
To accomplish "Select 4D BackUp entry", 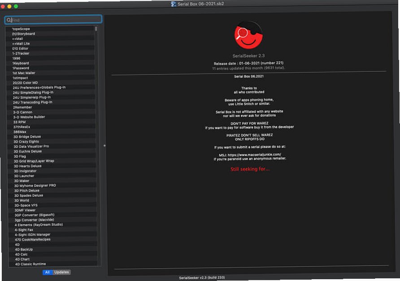I will tap(52, 249).
